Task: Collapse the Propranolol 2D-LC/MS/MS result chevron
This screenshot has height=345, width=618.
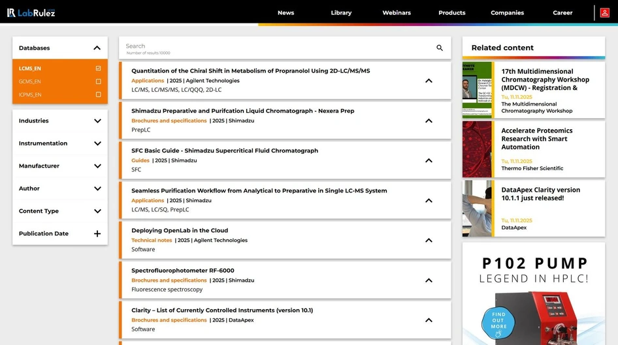Action: pyautogui.click(x=429, y=81)
